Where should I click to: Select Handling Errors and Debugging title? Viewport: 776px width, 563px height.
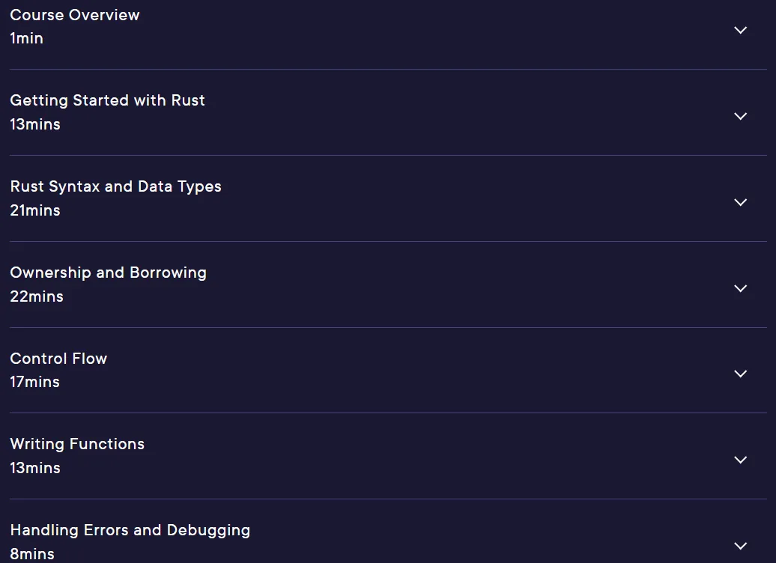pos(130,530)
